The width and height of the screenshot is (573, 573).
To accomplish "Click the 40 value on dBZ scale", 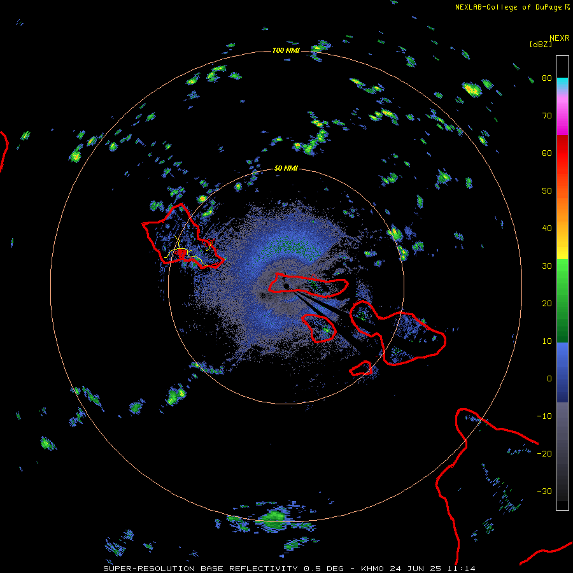I will tap(547, 229).
